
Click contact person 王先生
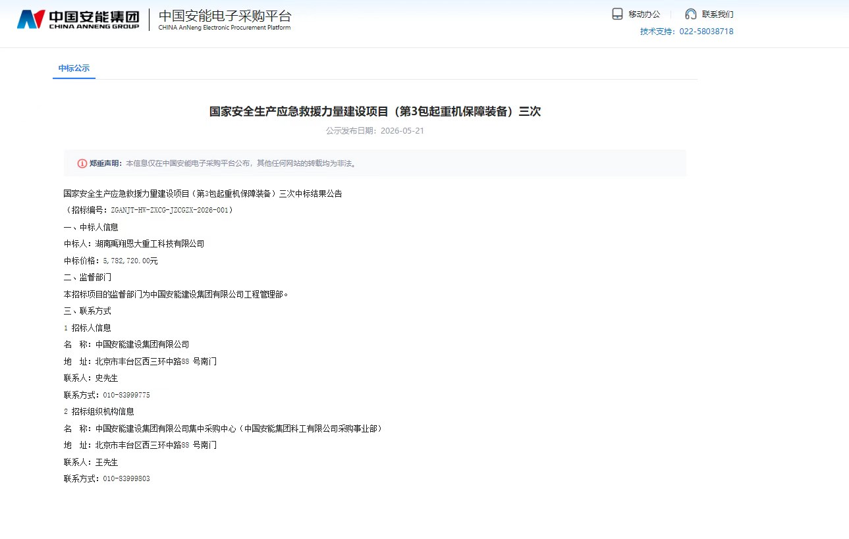point(107,462)
